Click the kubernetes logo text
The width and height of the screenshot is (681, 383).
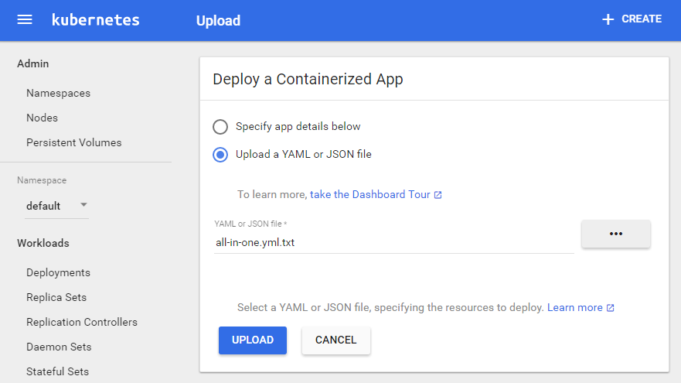coord(95,20)
